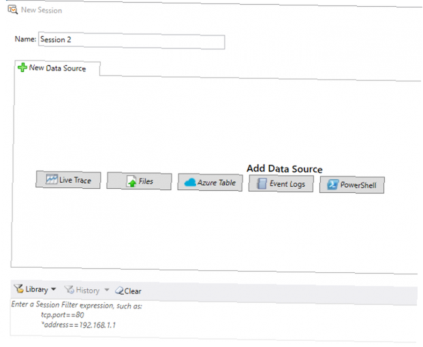The width and height of the screenshot is (423, 347).
Task: Click the "Name:" label
Action: pos(25,39)
